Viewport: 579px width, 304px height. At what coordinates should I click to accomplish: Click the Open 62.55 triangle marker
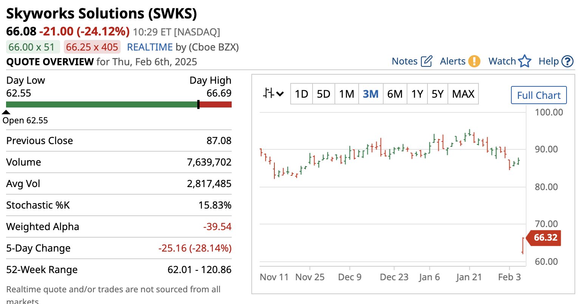(6, 112)
